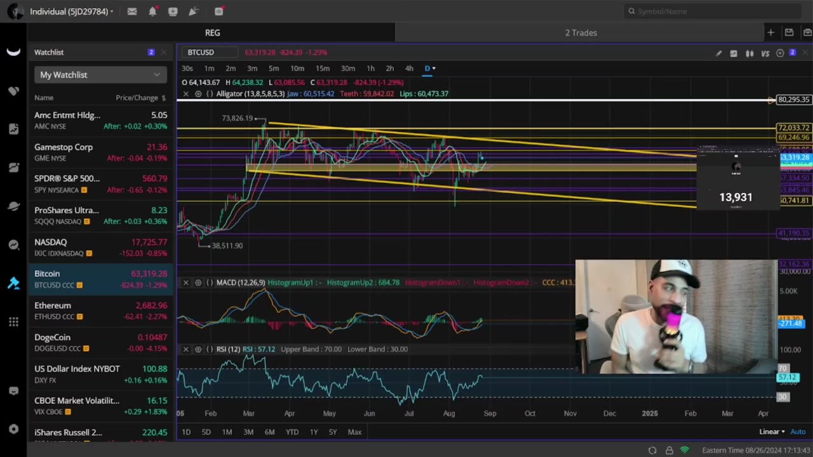This screenshot has width=813, height=457.
Task: Select the 1h interval
Action: point(370,69)
